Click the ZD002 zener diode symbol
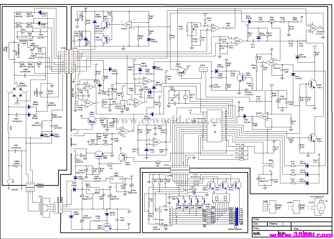Image resolution: width=334 pixels, height=239 pixels. click(39, 13)
